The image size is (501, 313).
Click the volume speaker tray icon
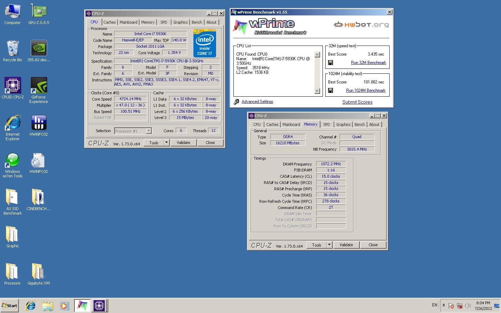point(468,306)
